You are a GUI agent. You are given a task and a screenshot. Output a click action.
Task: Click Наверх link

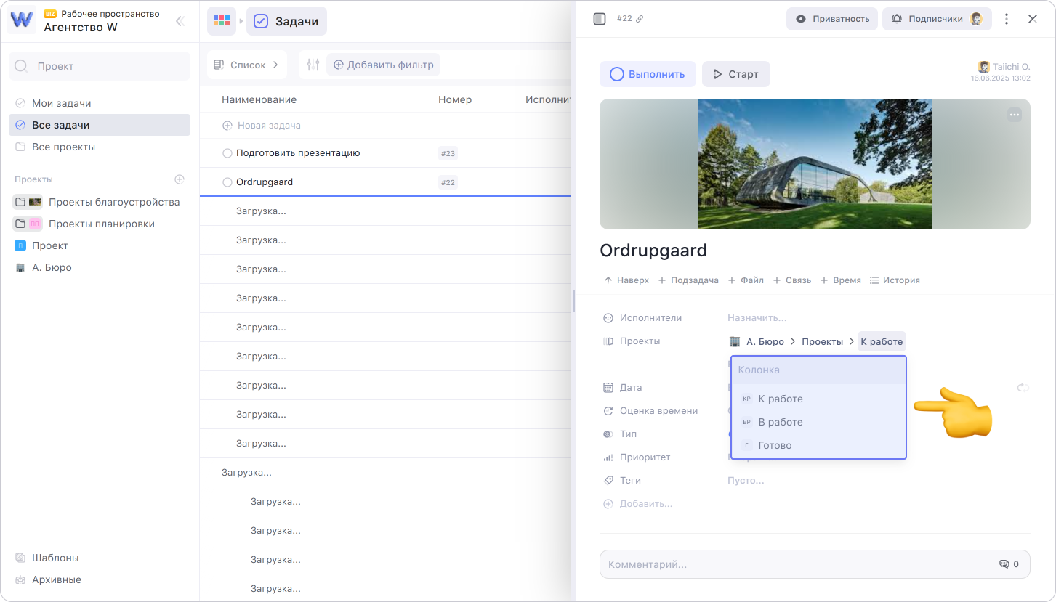pos(626,280)
